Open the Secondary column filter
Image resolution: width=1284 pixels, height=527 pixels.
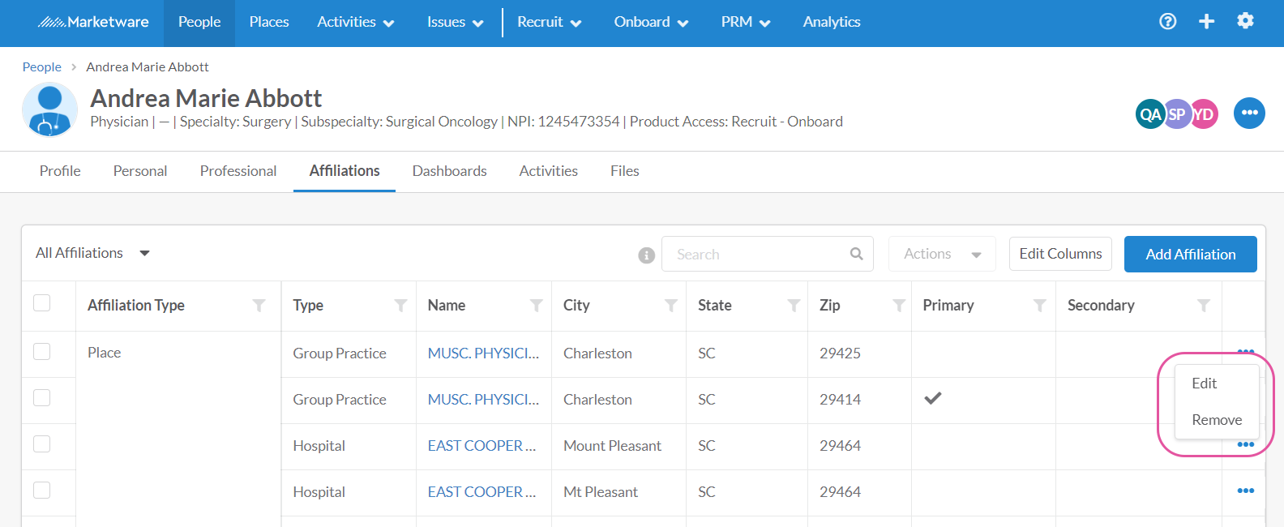click(1204, 306)
